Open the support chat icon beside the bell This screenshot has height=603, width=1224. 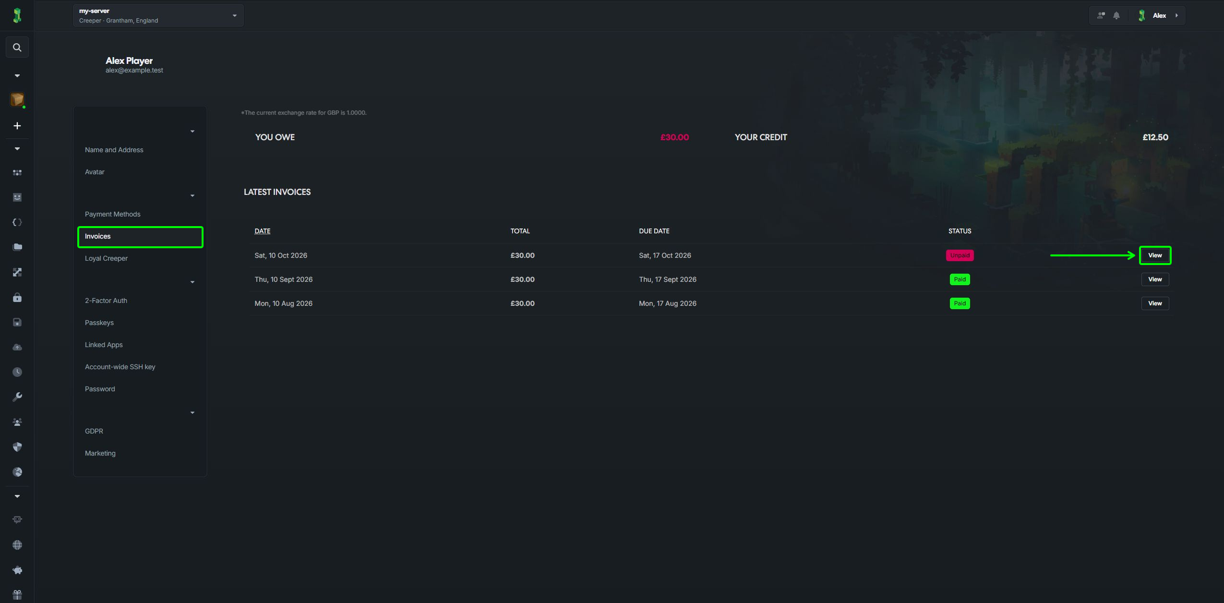click(1101, 15)
